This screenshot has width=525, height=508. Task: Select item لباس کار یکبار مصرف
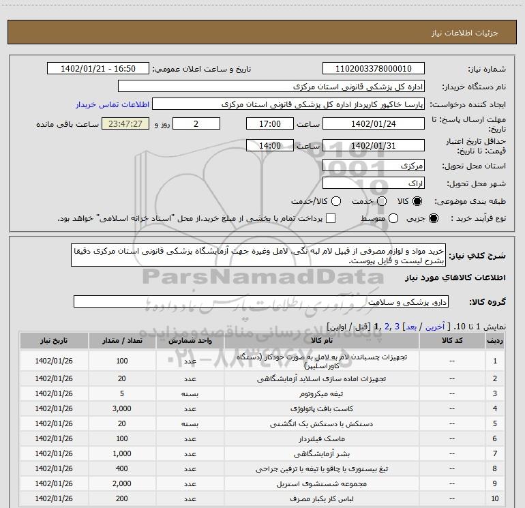pyautogui.click(x=321, y=498)
